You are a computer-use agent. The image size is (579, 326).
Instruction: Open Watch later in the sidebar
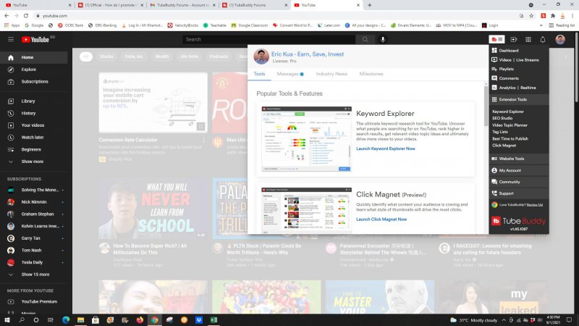(32, 137)
